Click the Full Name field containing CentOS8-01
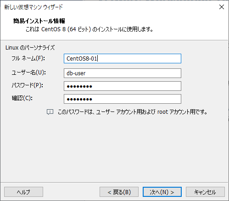229x201 pixels. point(123,58)
